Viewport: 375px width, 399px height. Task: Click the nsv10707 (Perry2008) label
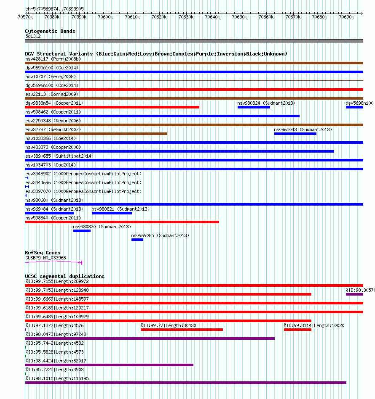point(51,77)
